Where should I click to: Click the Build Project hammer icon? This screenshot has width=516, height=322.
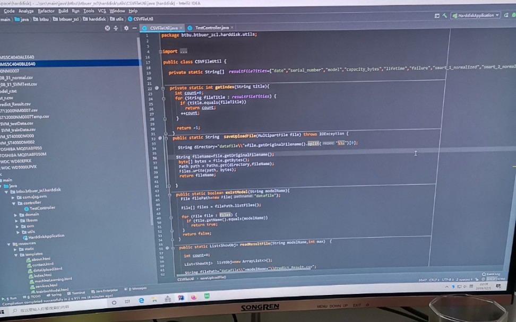pyautogui.click(x=444, y=15)
